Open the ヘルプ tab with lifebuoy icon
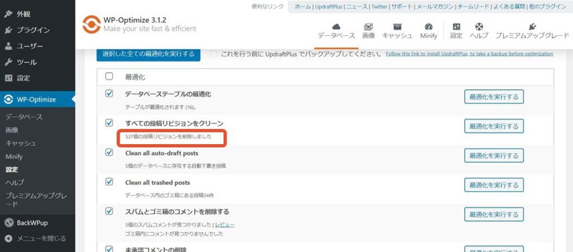Viewport: 573px width, 252px height. pyautogui.click(x=479, y=32)
